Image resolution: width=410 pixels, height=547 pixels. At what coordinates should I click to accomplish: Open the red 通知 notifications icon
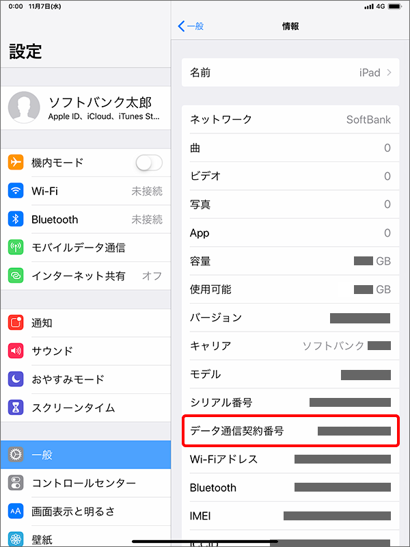pos(16,323)
